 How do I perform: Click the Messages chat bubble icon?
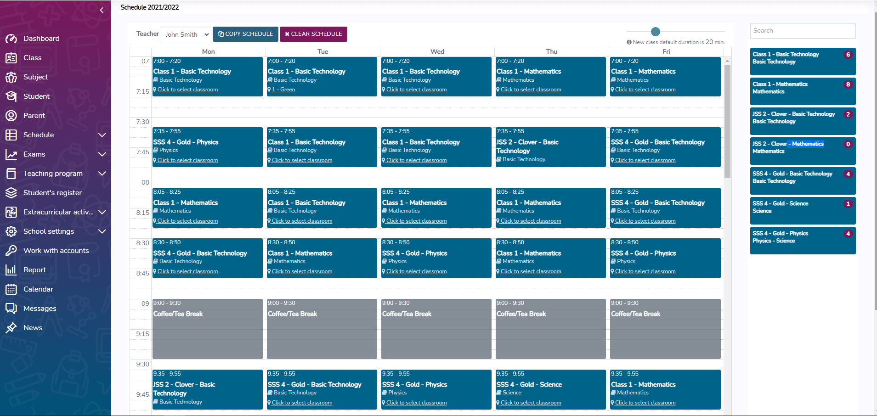tap(11, 309)
